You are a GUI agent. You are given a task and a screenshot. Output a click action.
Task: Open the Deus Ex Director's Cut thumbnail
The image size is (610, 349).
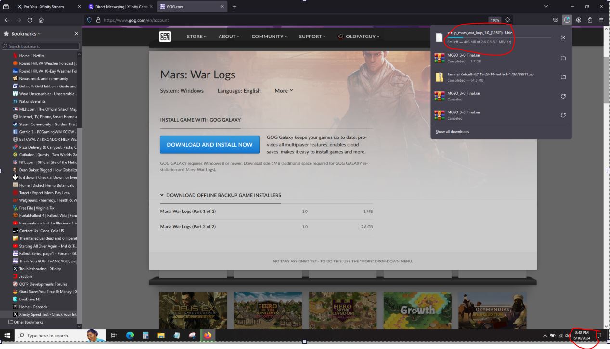pyautogui.click(x=193, y=311)
